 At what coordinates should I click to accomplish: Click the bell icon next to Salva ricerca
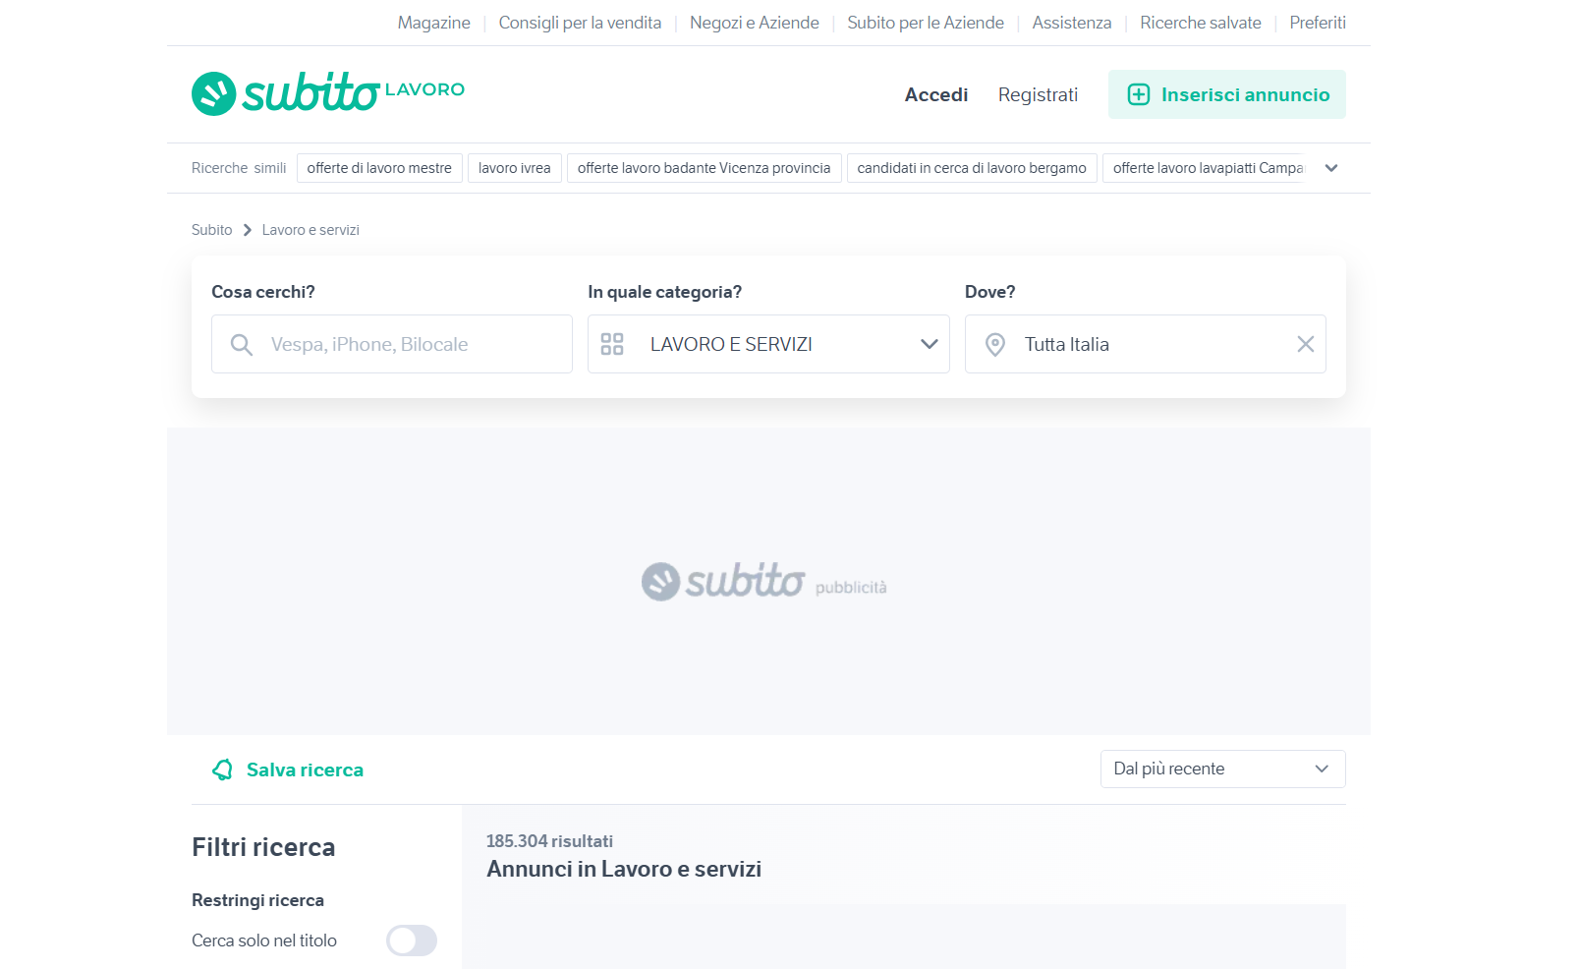click(x=224, y=769)
